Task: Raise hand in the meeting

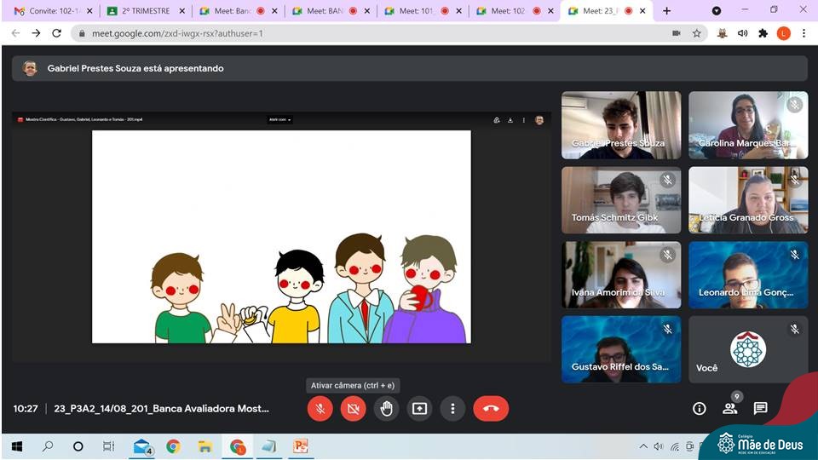Action: click(386, 409)
